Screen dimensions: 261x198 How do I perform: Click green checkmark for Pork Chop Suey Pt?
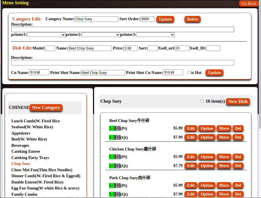112,186
